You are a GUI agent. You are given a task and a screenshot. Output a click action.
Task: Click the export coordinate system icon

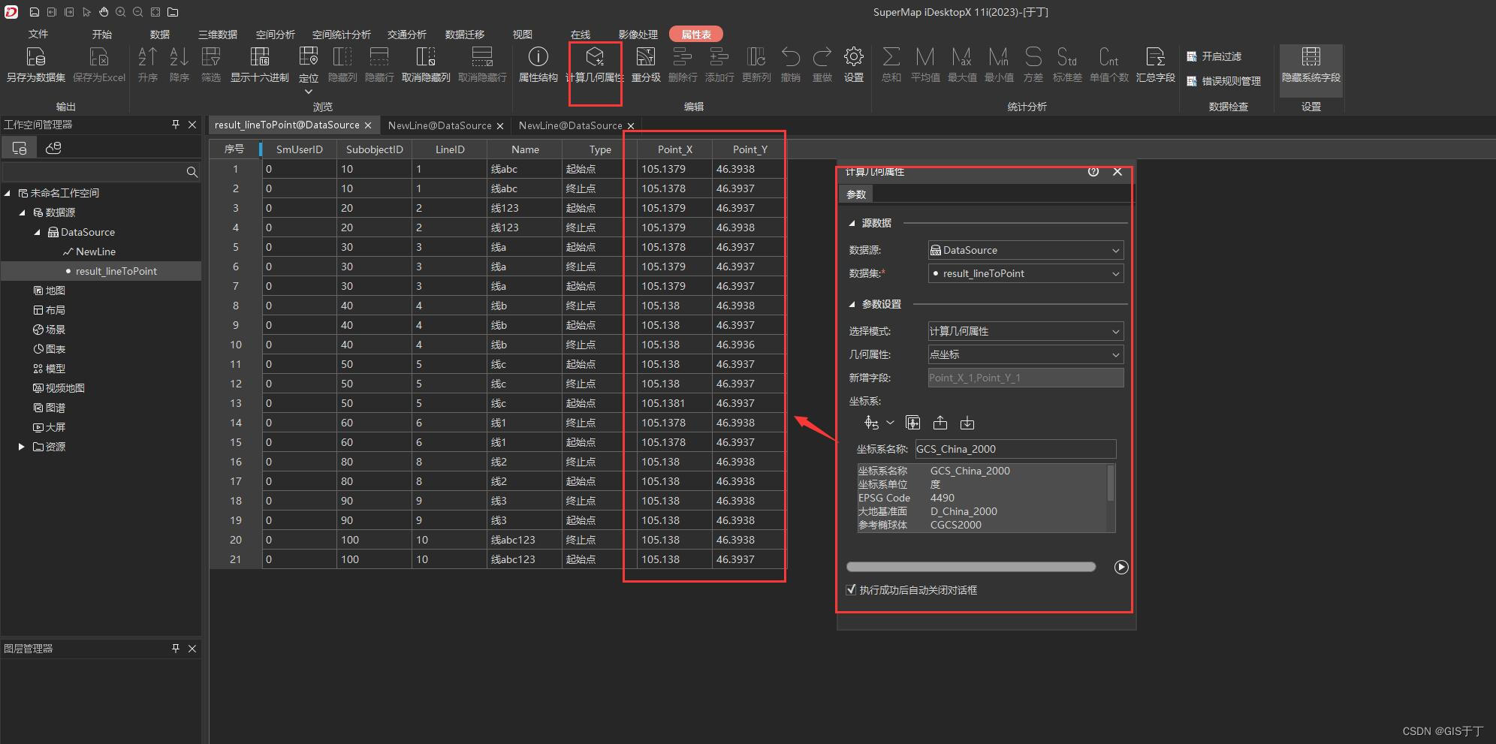pyautogui.click(x=940, y=423)
